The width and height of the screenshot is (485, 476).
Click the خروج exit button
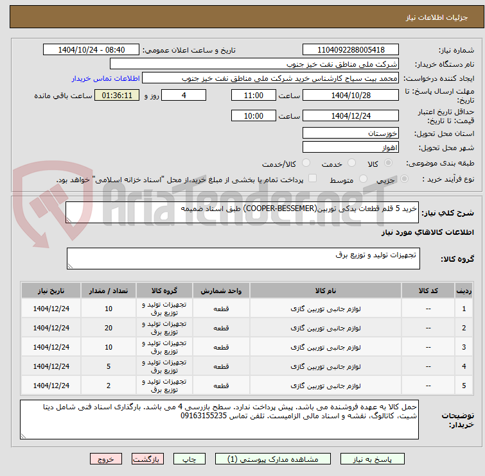click(x=106, y=459)
